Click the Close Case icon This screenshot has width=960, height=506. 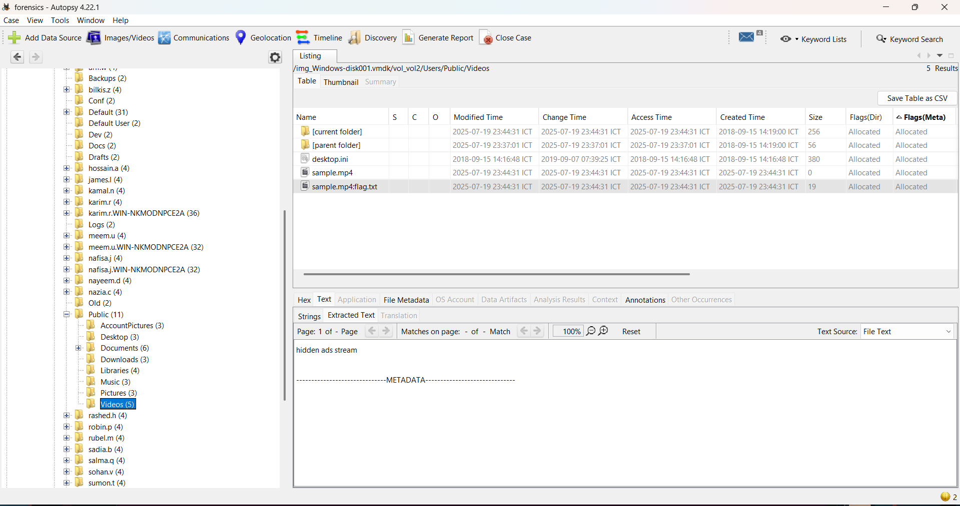486,38
